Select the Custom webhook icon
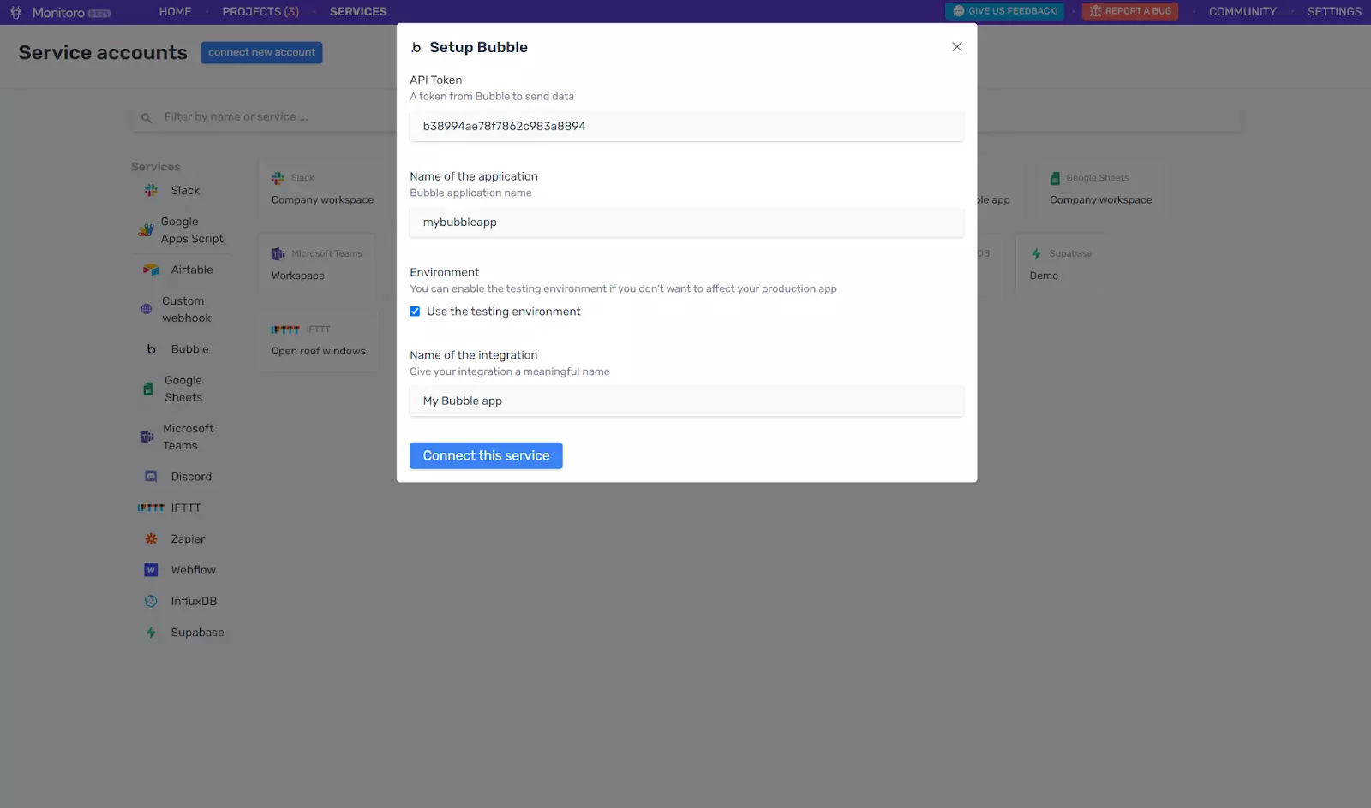 (147, 309)
